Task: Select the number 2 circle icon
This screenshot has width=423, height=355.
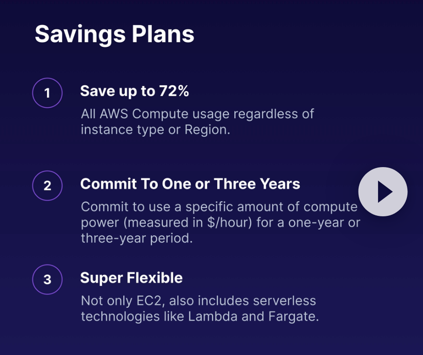Action: click(x=47, y=186)
